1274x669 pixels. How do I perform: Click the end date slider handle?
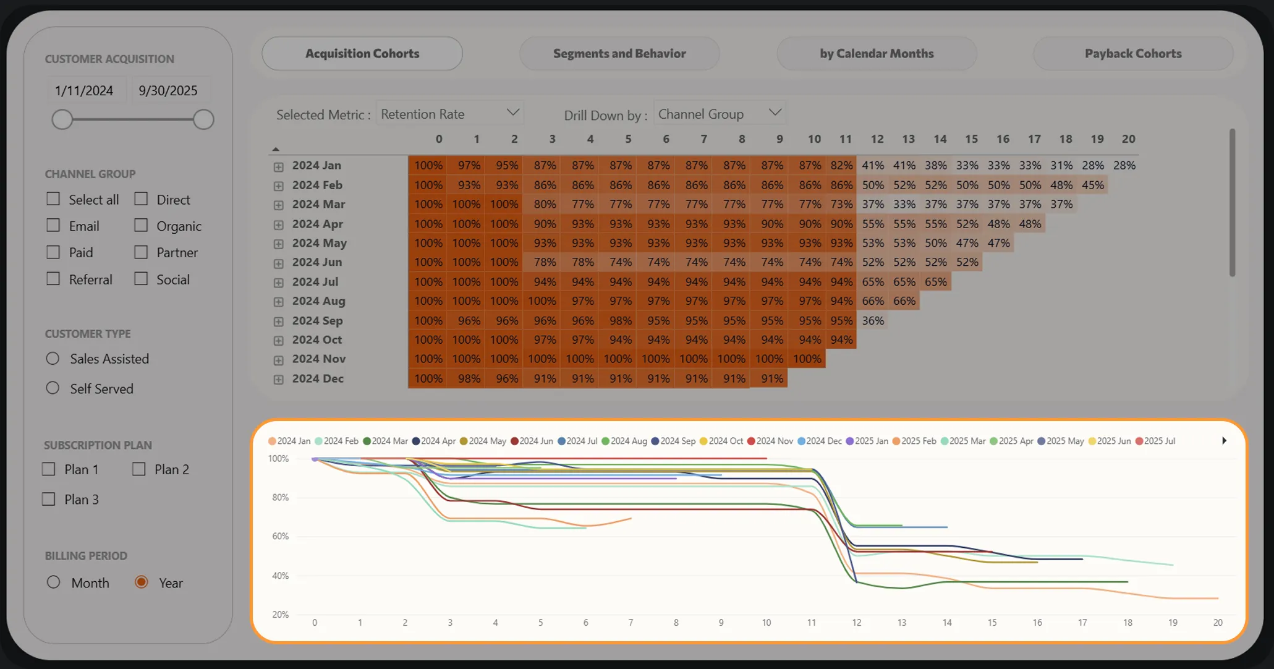point(203,119)
